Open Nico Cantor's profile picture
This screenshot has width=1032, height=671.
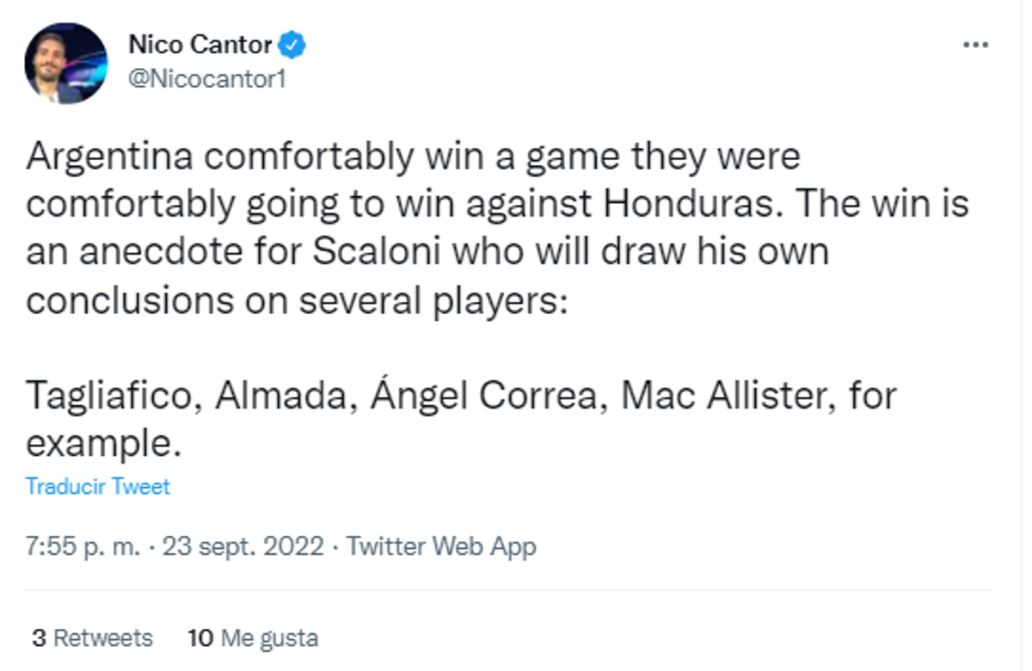tap(66, 64)
